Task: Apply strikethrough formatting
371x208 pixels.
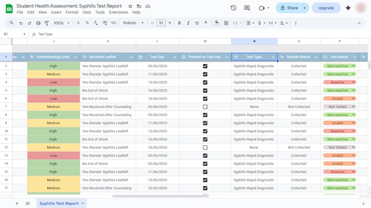Action: coord(197,23)
